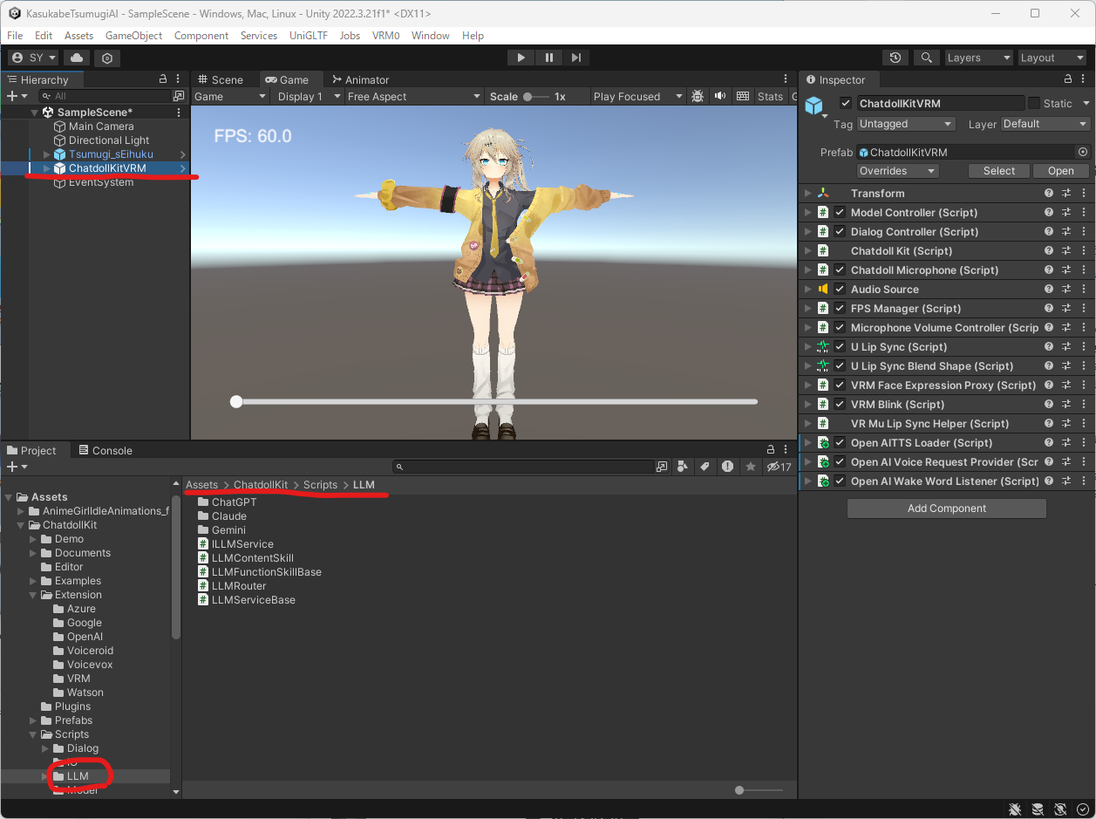
Task: Toggle the Audio Source component checkbox
Action: pyautogui.click(x=840, y=290)
